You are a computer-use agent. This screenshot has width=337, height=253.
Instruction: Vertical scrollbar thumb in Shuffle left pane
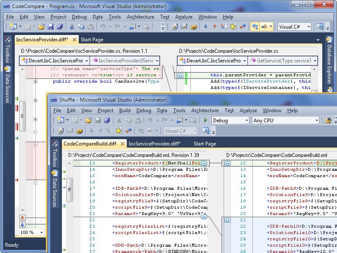tap(70, 189)
